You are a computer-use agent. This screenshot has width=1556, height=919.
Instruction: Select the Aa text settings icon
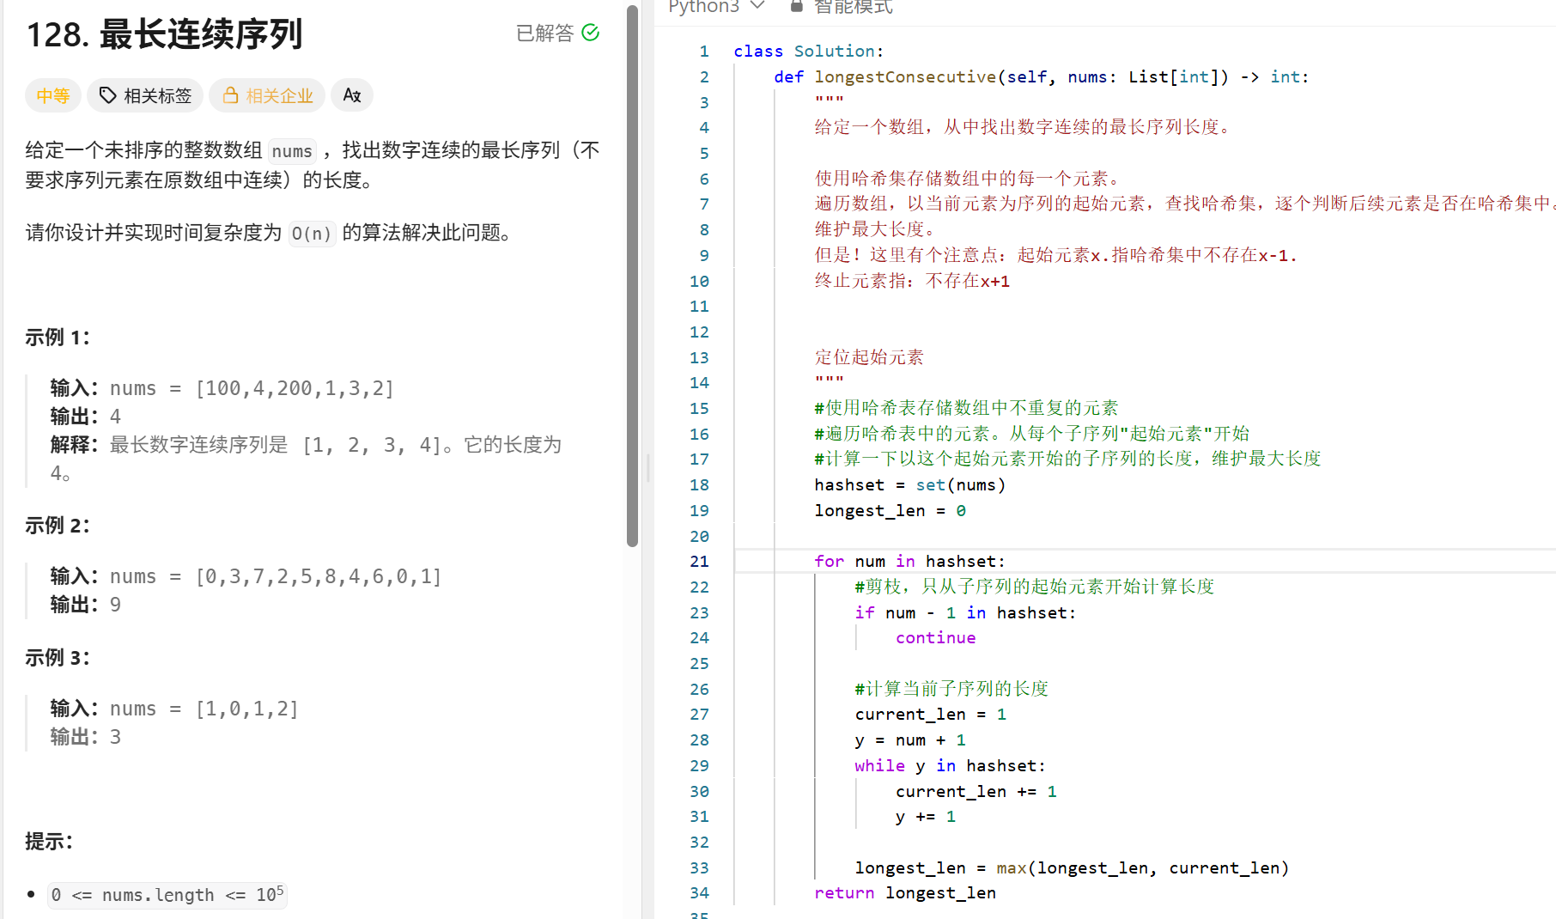click(x=352, y=95)
